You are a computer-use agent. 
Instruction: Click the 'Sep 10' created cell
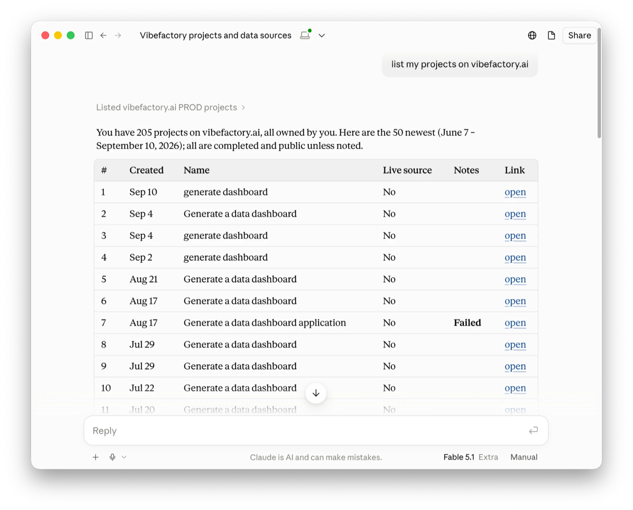pos(143,192)
